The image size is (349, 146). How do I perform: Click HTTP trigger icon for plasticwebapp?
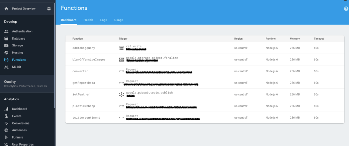click(x=121, y=106)
